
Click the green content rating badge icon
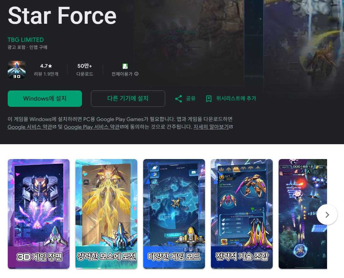point(125,66)
